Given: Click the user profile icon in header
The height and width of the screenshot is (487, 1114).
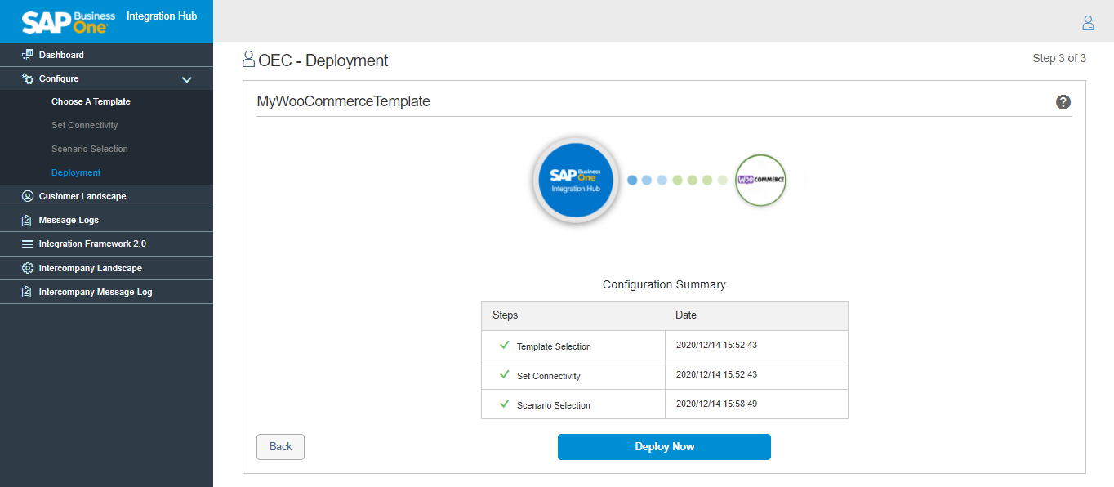Looking at the screenshot, I should (1087, 23).
